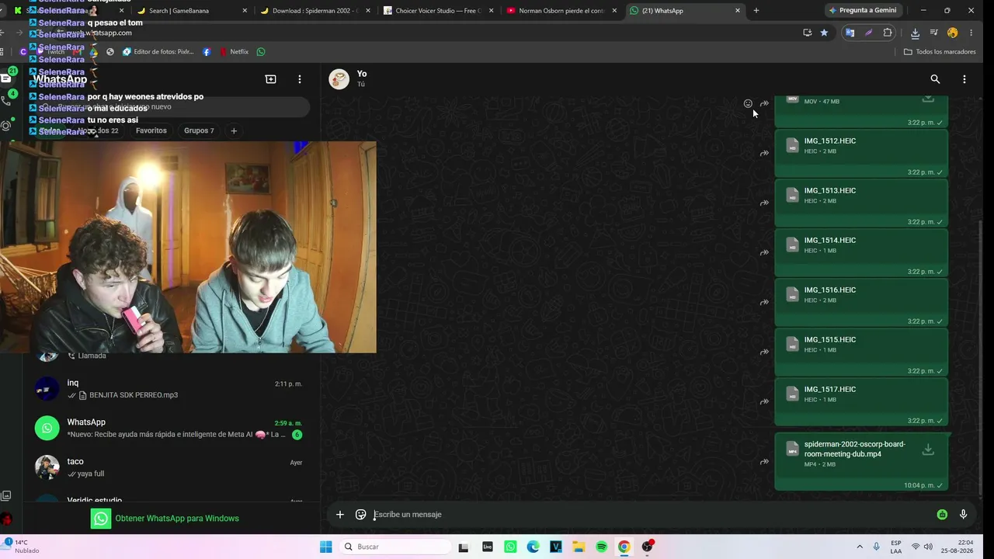Open the Chrome profile avatar
994x559 pixels.
pyautogui.click(x=953, y=33)
